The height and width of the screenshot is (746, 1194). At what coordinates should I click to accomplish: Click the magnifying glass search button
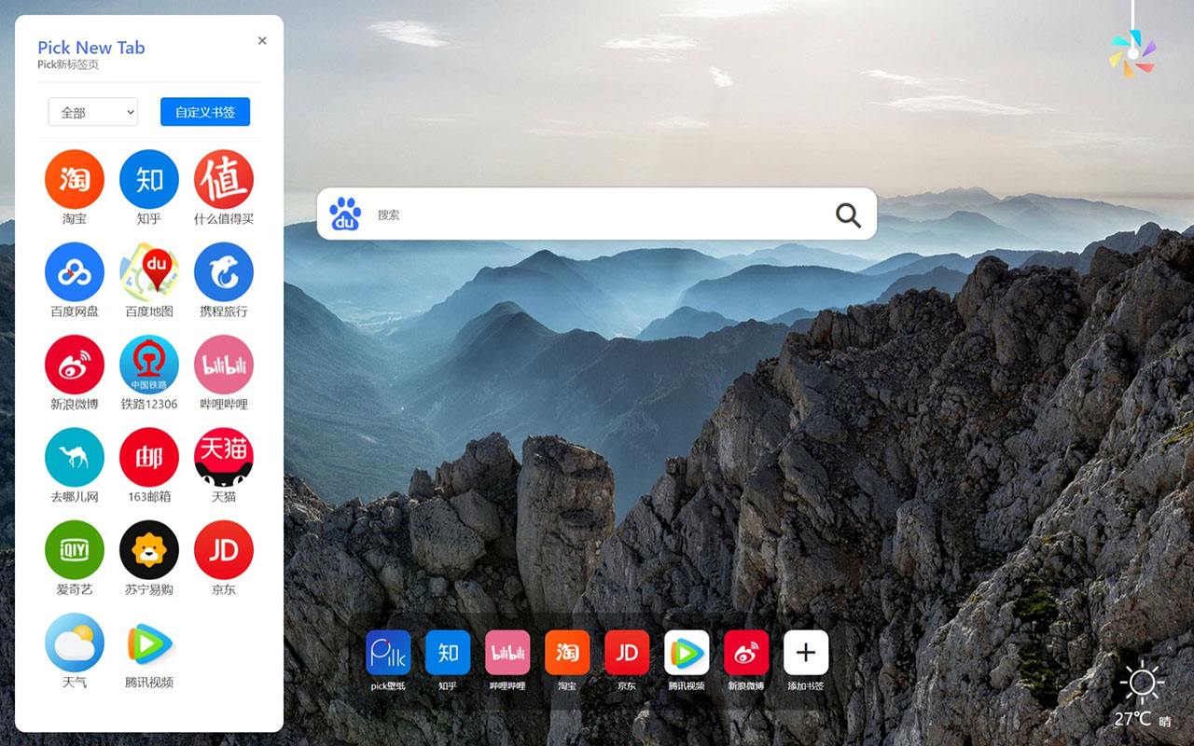click(x=848, y=214)
